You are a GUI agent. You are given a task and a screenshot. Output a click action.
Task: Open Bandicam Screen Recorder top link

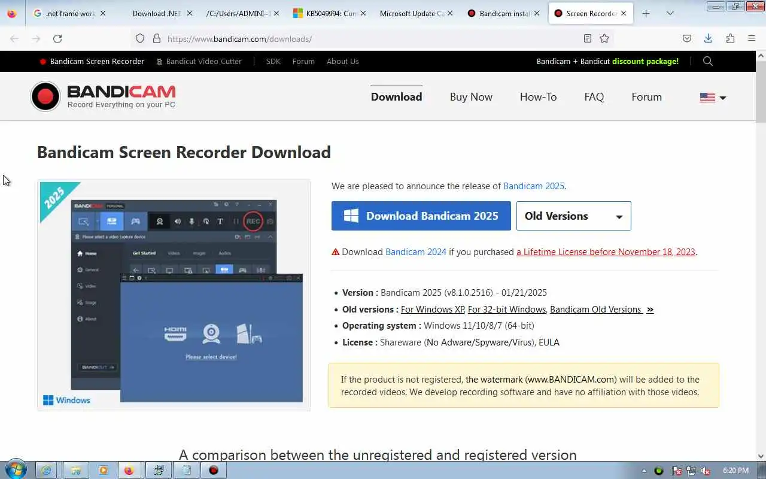point(92,61)
